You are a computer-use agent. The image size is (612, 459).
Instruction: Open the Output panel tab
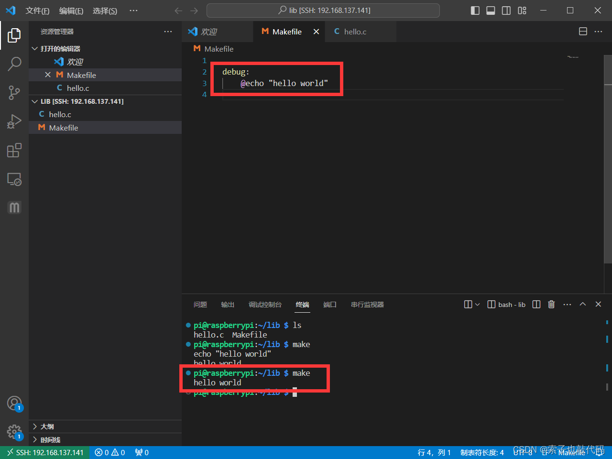[228, 305]
